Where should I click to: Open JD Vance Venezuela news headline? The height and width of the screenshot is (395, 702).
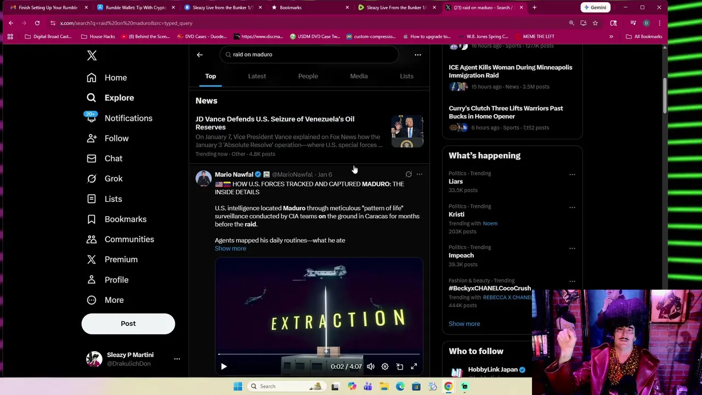(x=275, y=123)
